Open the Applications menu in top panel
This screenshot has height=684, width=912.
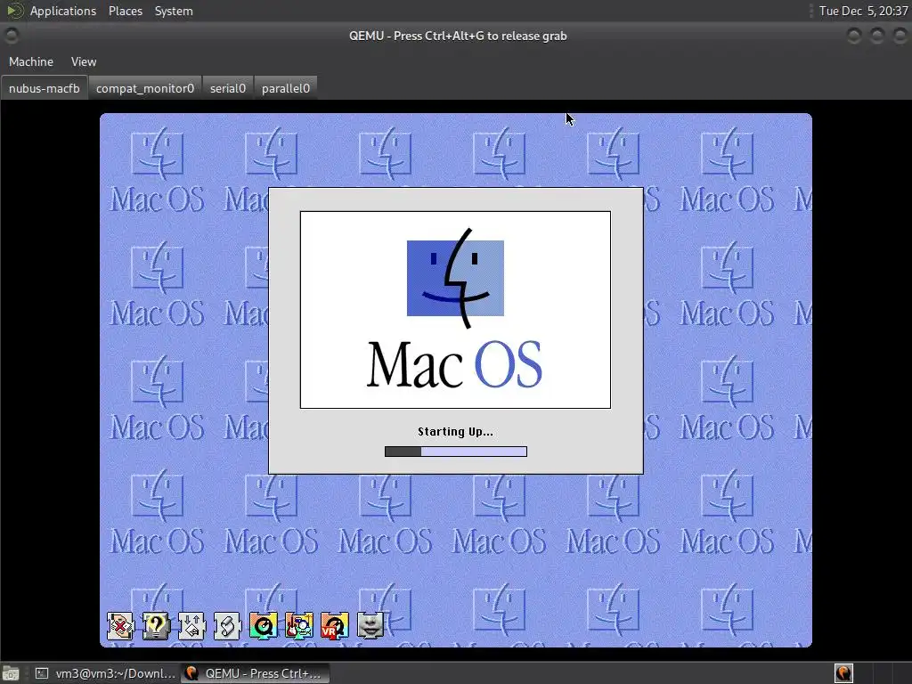click(x=63, y=11)
